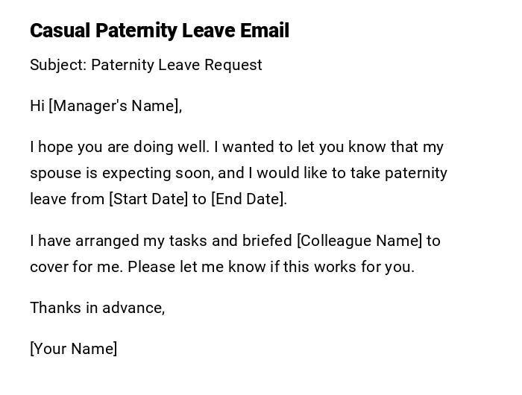Click the "Casual Paternity Leave Email" heading

tap(160, 31)
